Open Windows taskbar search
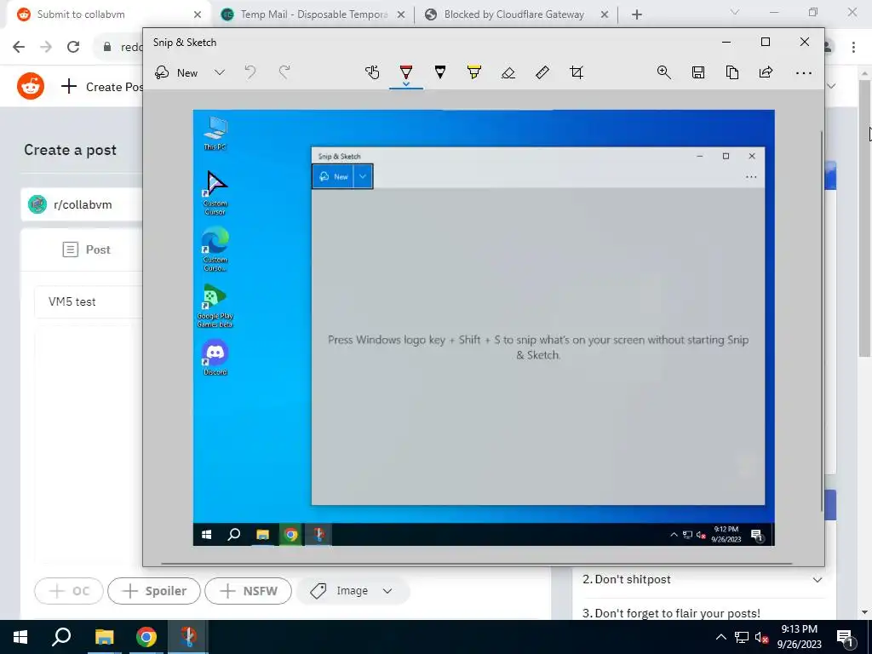Image resolution: width=872 pixels, height=654 pixels. [x=61, y=637]
